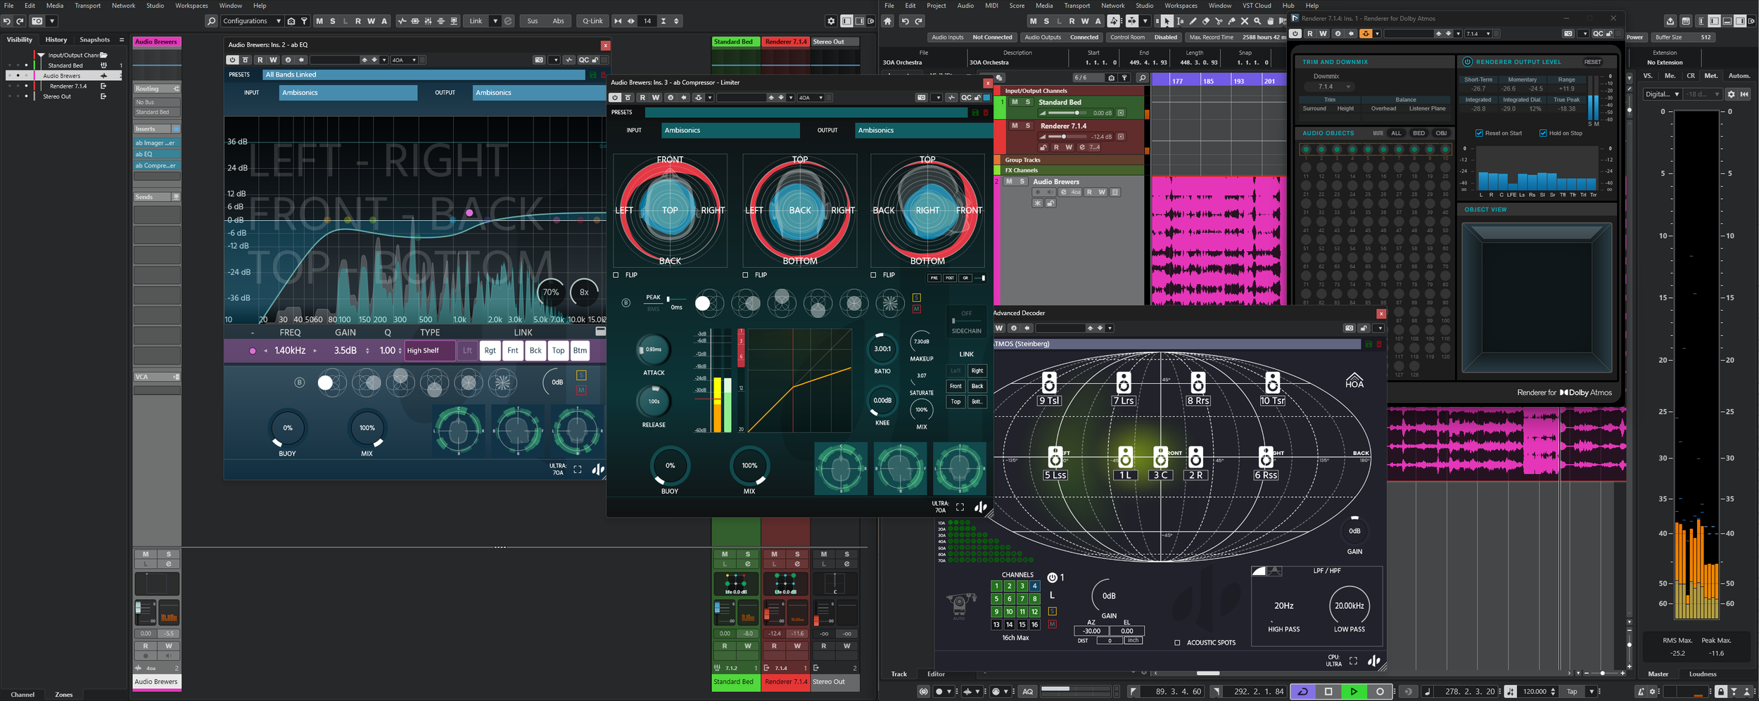Open the Studio menu in the MixConsole window
Viewport: 1759px width, 701px height.
pyautogui.click(x=155, y=6)
